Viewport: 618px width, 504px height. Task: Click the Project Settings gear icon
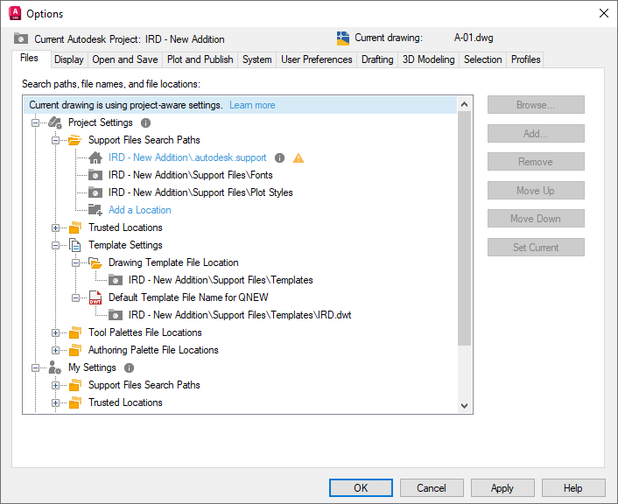coord(55,123)
